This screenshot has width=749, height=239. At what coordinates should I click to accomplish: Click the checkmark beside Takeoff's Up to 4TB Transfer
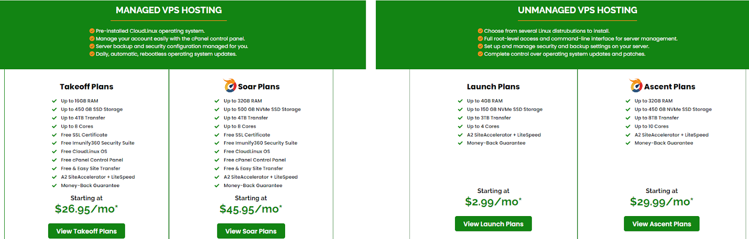click(54, 118)
